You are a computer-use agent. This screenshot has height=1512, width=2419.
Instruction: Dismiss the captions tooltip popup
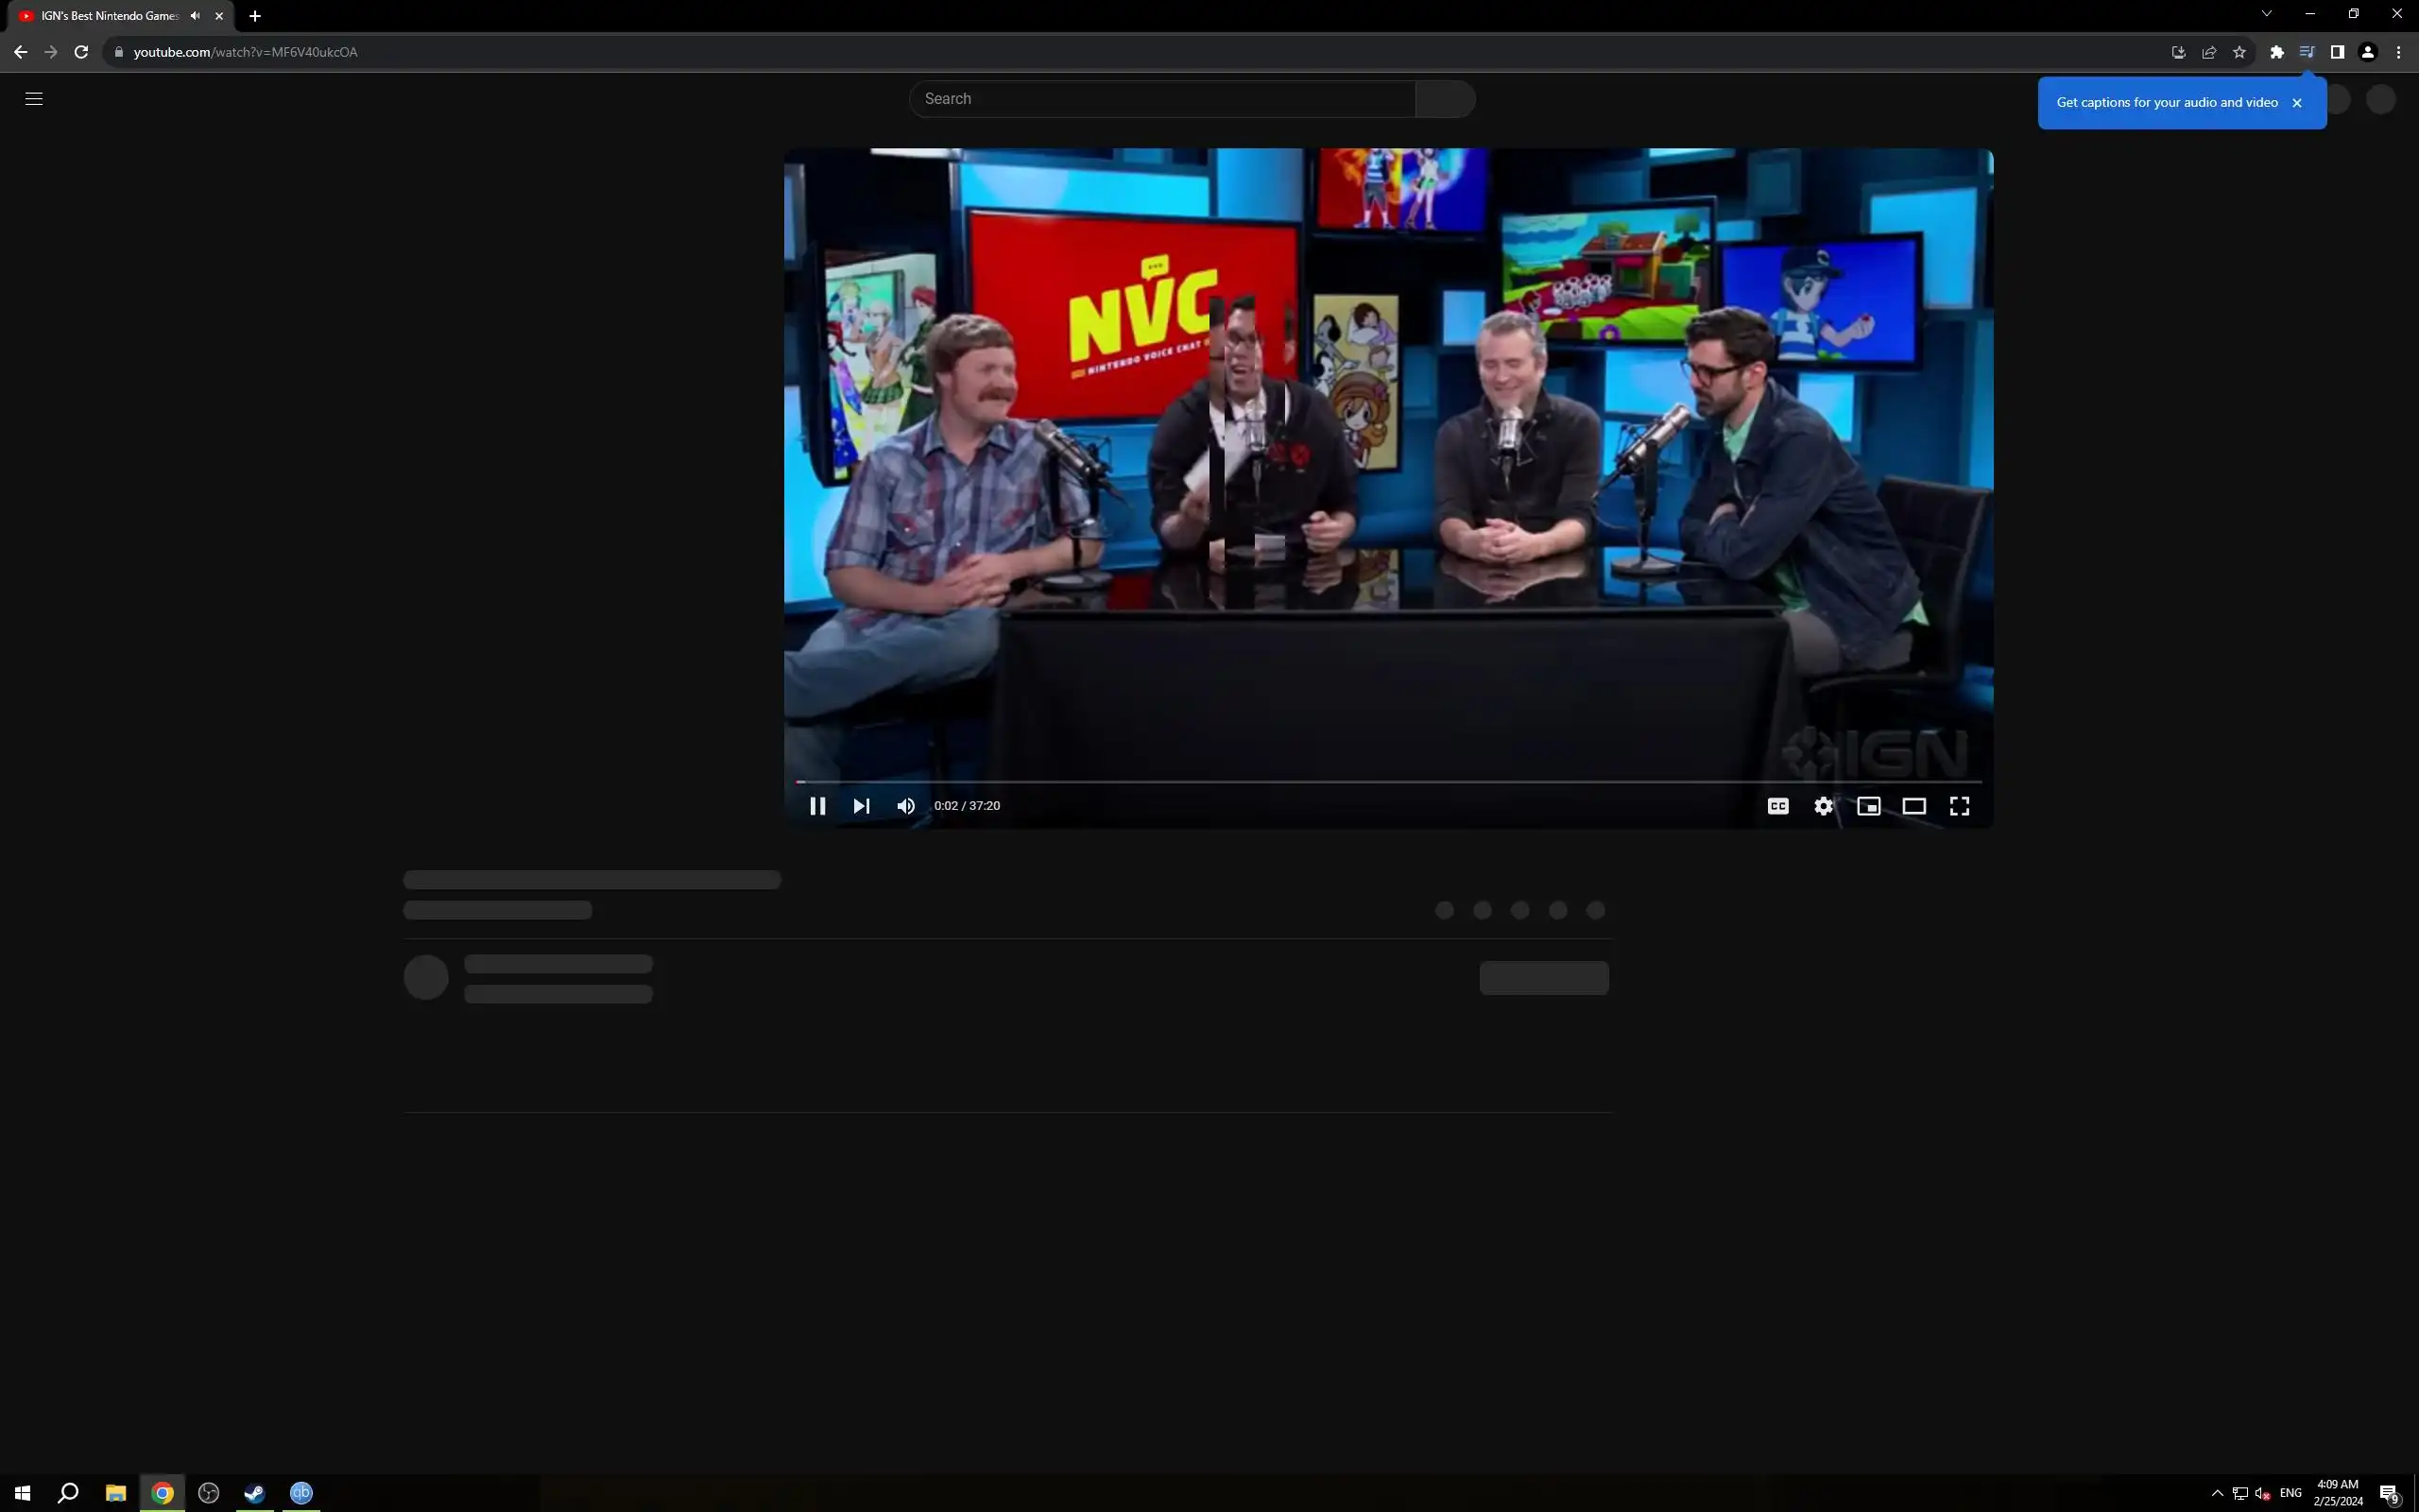tap(2297, 103)
